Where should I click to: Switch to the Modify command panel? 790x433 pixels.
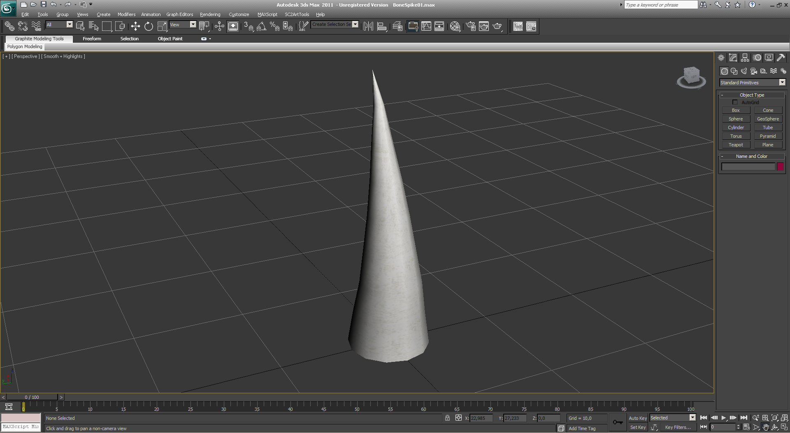[x=733, y=58]
